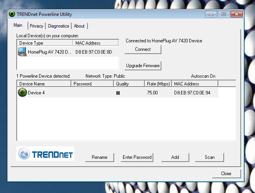Click the MAC address D8:EB:97:C0:0E:8D
This screenshot has height=193, width=255.
[x=94, y=52]
